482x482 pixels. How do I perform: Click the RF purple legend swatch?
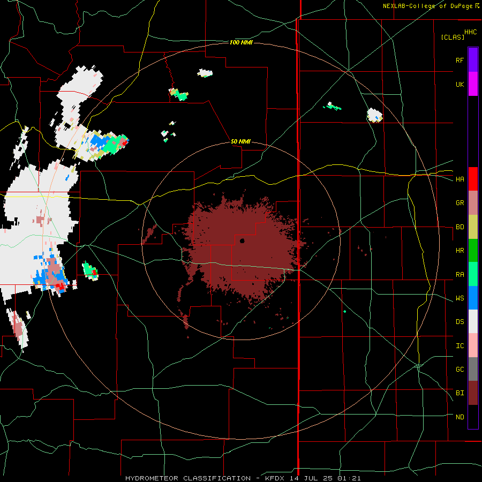click(473, 60)
